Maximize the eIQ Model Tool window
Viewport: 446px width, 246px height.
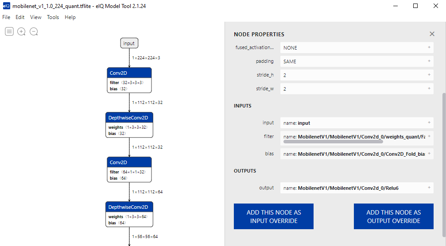415,6
